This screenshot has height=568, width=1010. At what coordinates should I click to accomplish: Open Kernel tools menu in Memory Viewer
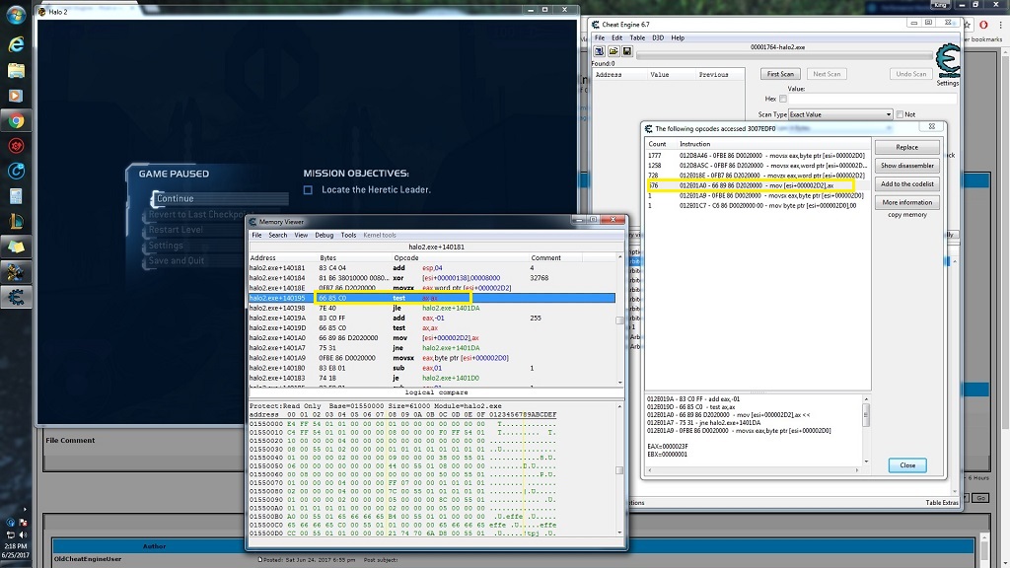point(380,235)
